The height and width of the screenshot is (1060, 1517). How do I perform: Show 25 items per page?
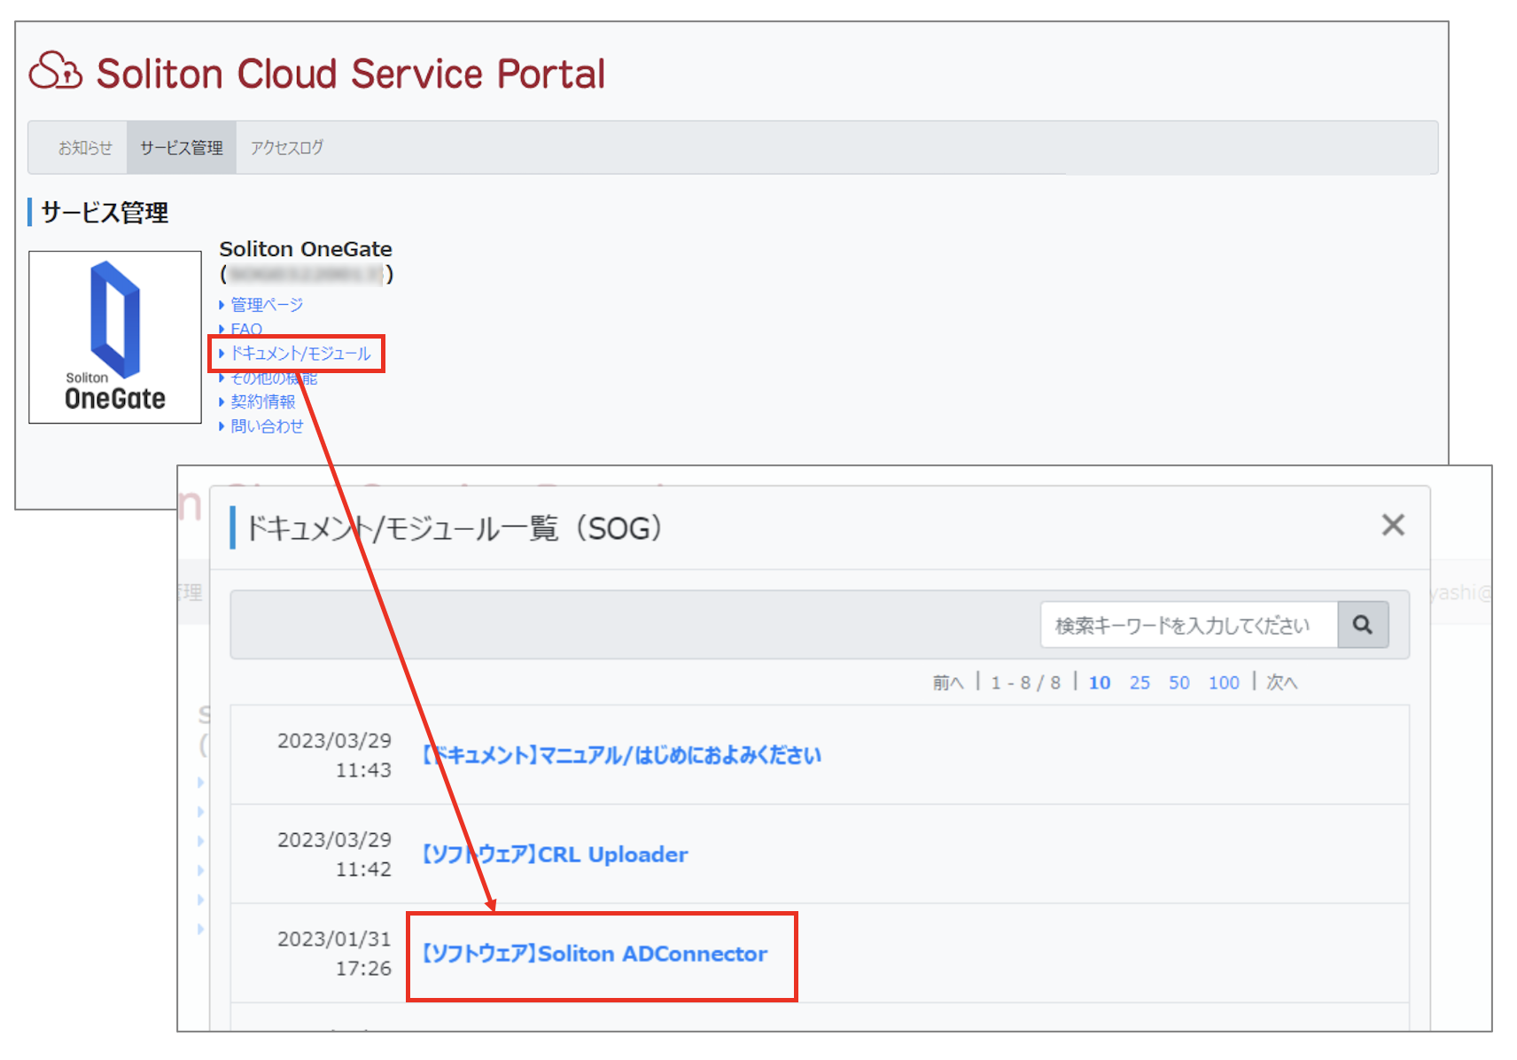coord(1140,682)
